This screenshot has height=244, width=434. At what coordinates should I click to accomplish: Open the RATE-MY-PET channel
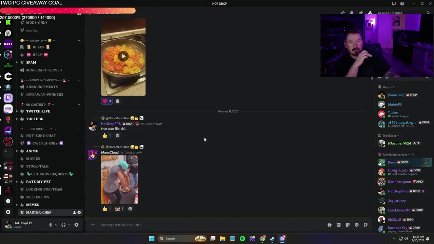(x=50, y=182)
